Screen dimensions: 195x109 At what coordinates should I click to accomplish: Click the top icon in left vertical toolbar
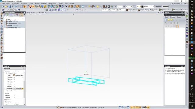coord(2,13)
